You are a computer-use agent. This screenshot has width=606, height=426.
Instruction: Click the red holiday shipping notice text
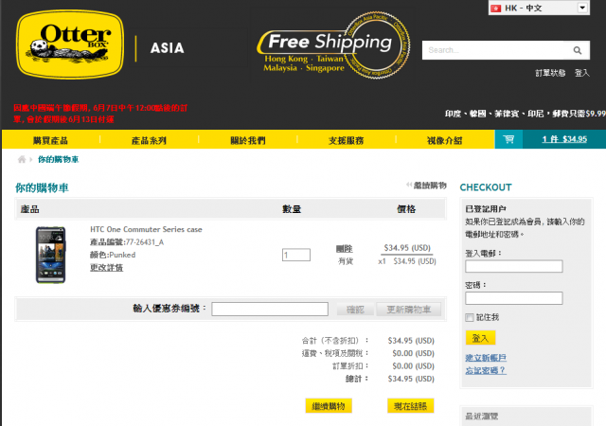pyautogui.click(x=100, y=114)
